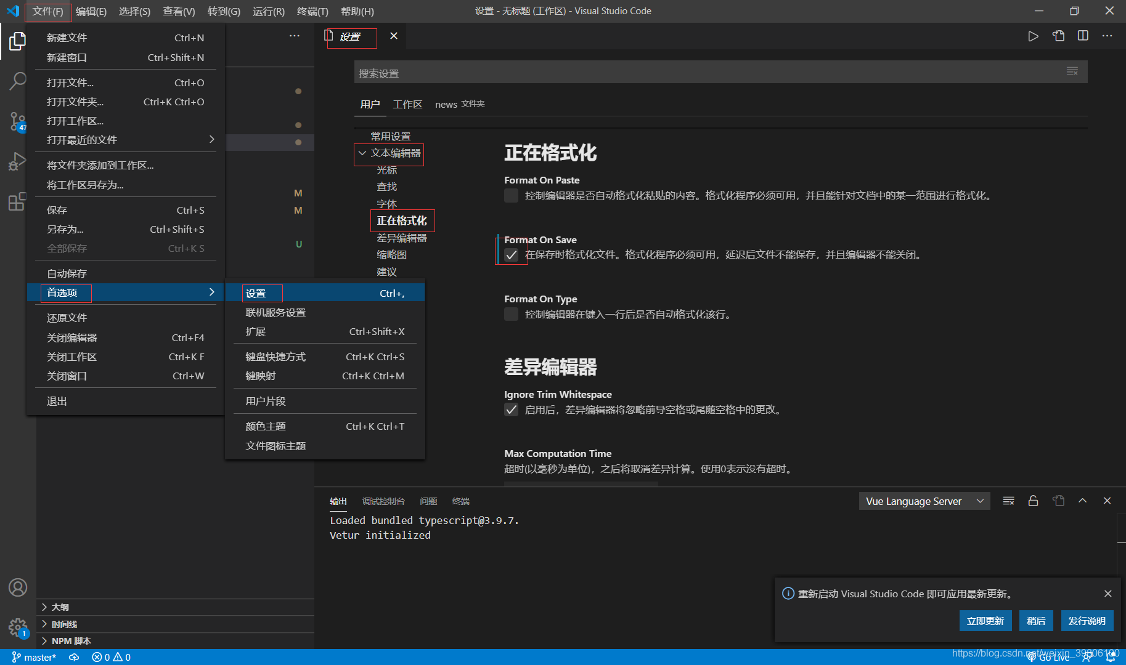Open the Manage gear icon

18,628
